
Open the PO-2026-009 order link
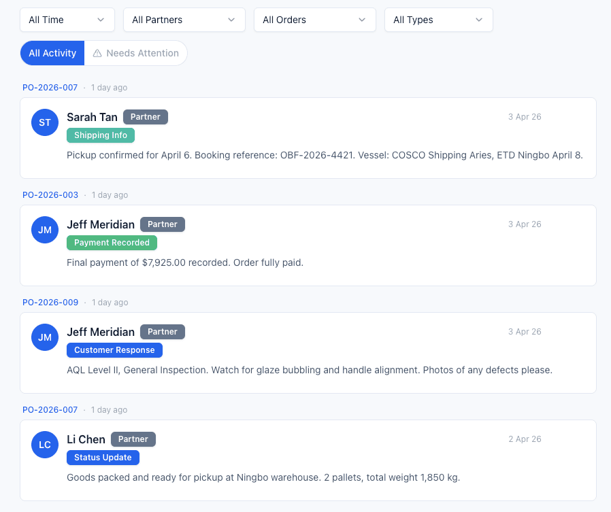(x=50, y=302)
